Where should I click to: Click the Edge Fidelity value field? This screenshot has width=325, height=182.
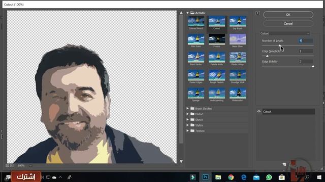click(306, 61)
